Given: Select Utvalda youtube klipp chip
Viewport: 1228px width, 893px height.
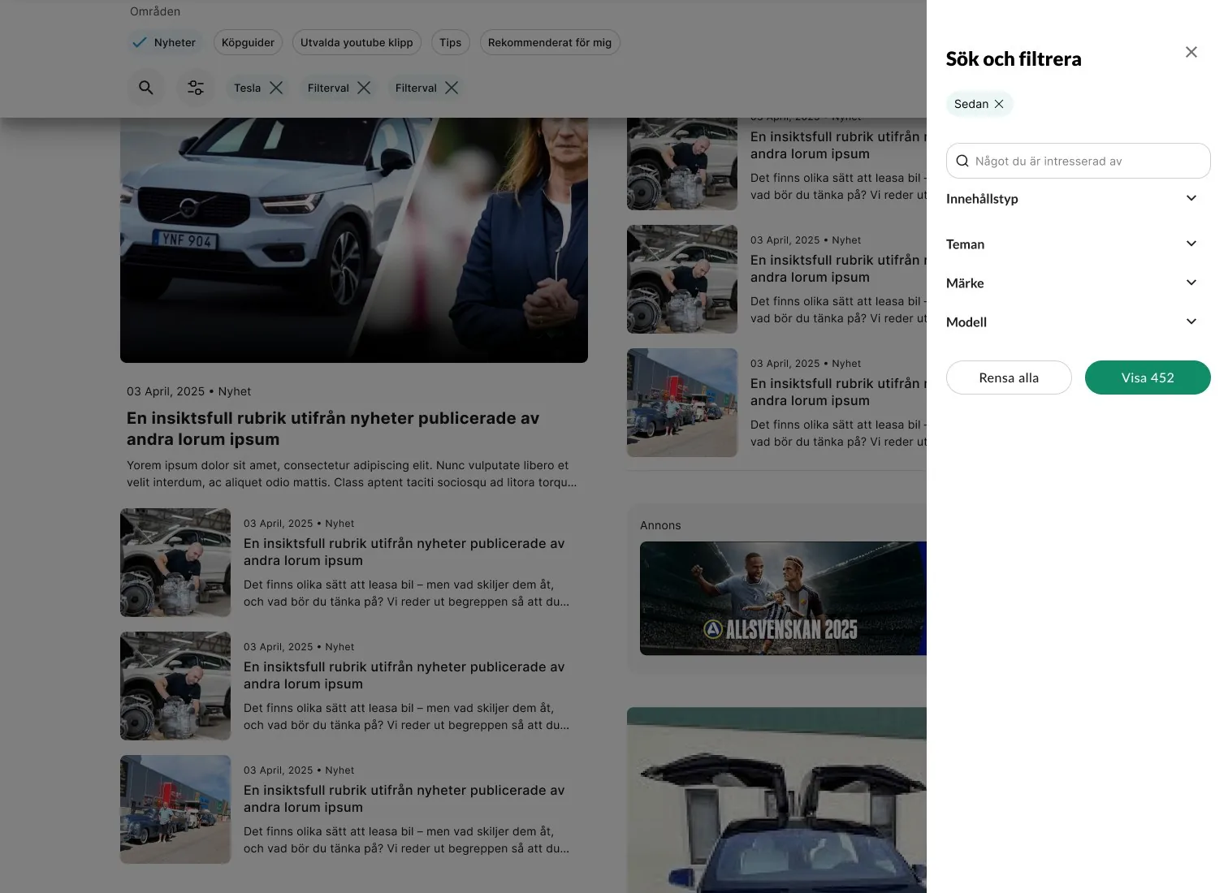Looking at the screenshot, I should [x=357, y=42].
